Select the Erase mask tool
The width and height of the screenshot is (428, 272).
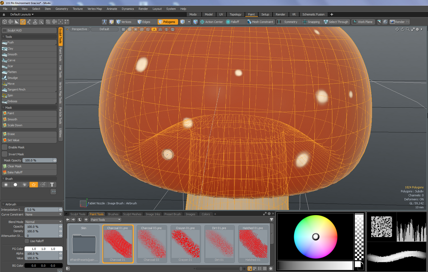[11, 134]
